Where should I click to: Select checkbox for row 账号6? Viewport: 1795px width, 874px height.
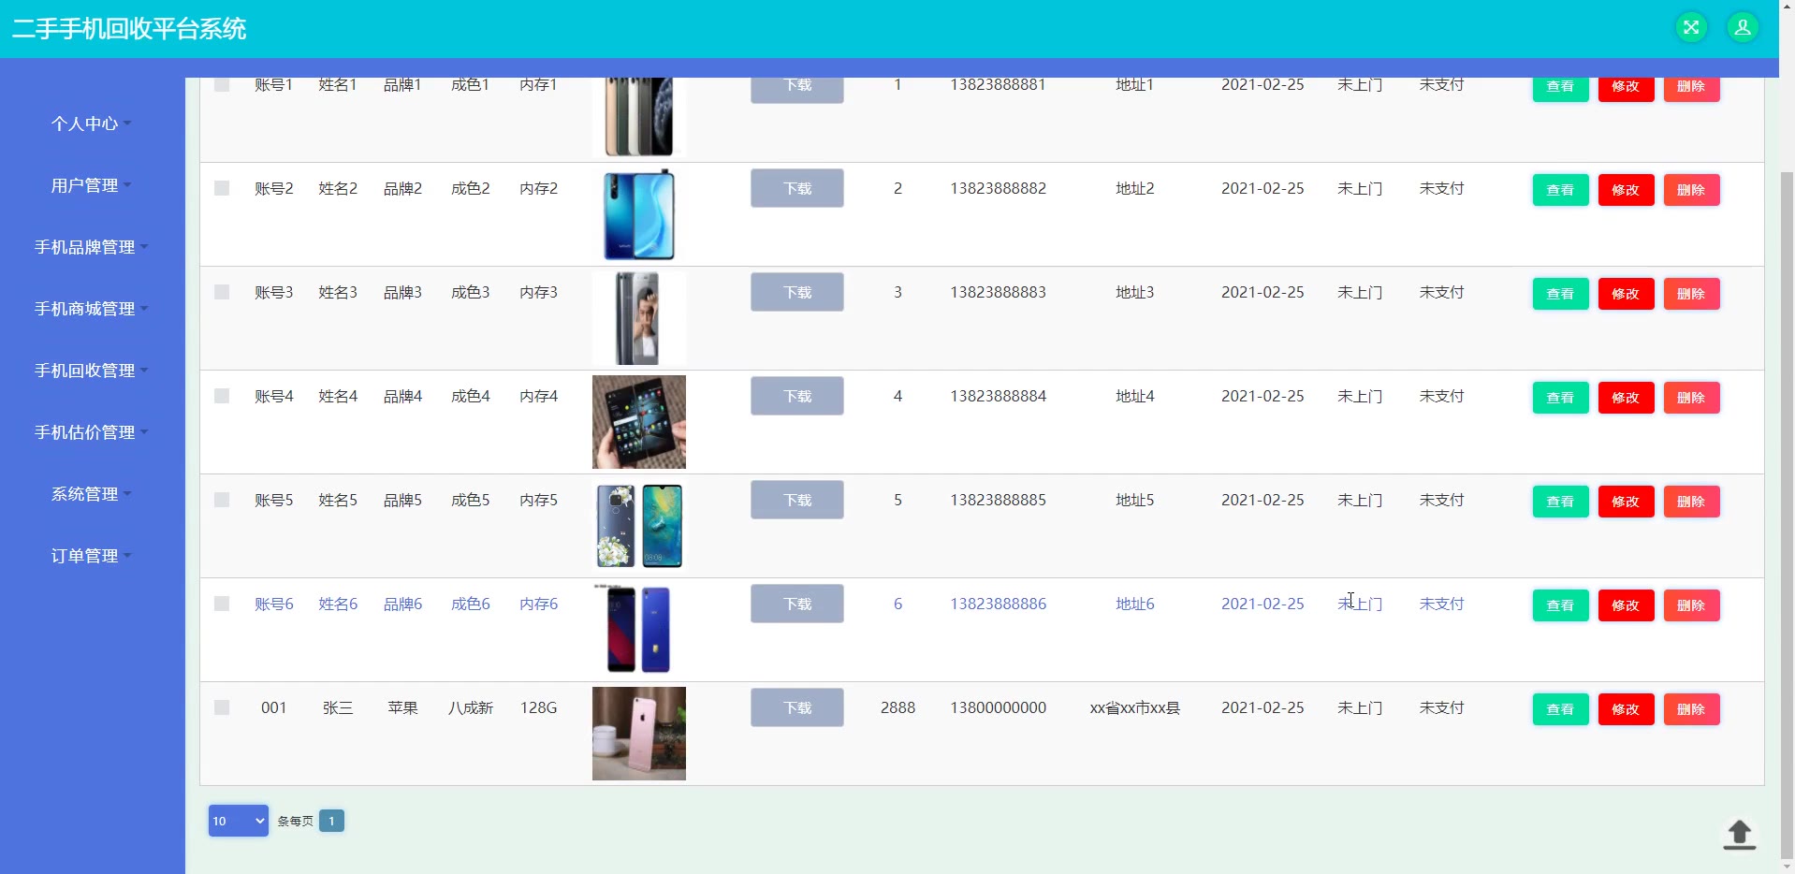pos(222,604)
